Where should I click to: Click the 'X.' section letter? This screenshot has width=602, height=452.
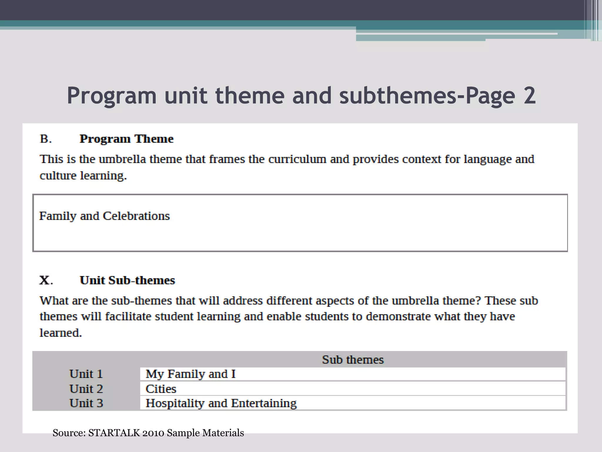click(46, 280)
